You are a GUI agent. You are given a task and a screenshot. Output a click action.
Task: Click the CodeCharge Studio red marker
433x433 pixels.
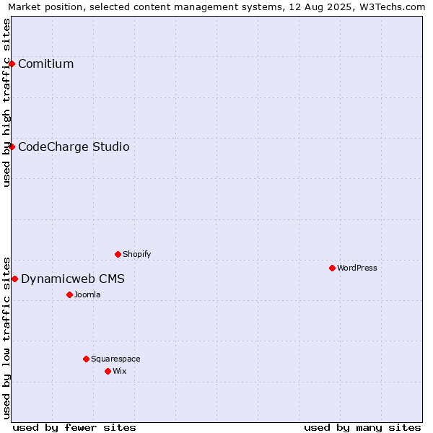coord(12,146)
